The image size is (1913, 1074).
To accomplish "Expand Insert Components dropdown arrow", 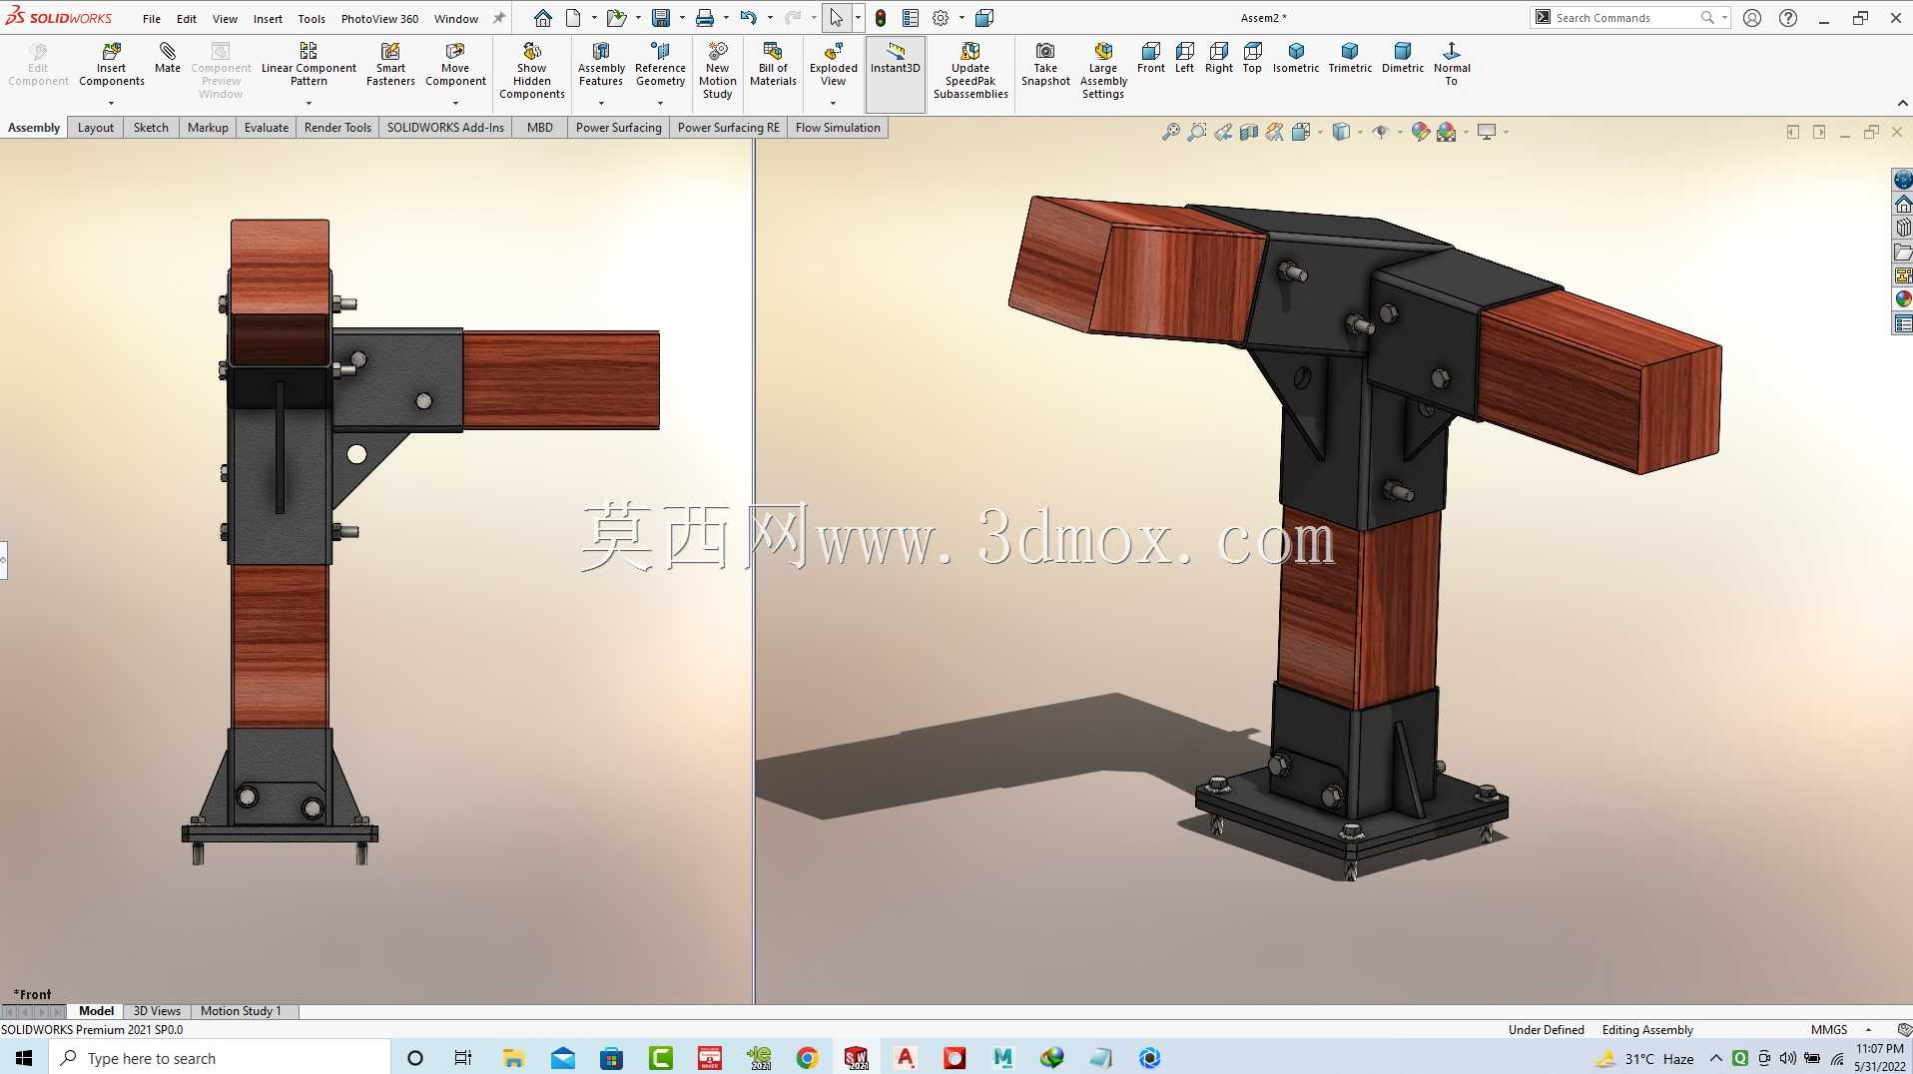I will [x=111, y=103].
